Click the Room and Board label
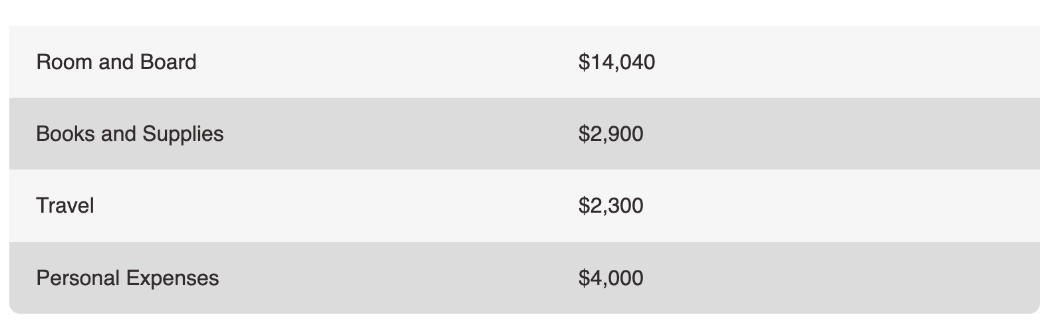The image size is (1052, 327). coord(116,62)
